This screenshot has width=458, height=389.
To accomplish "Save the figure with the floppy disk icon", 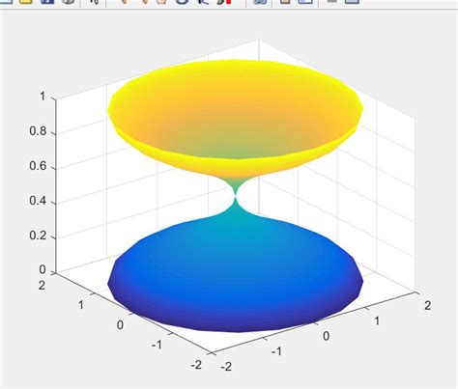I will click(x=47, y=1).
